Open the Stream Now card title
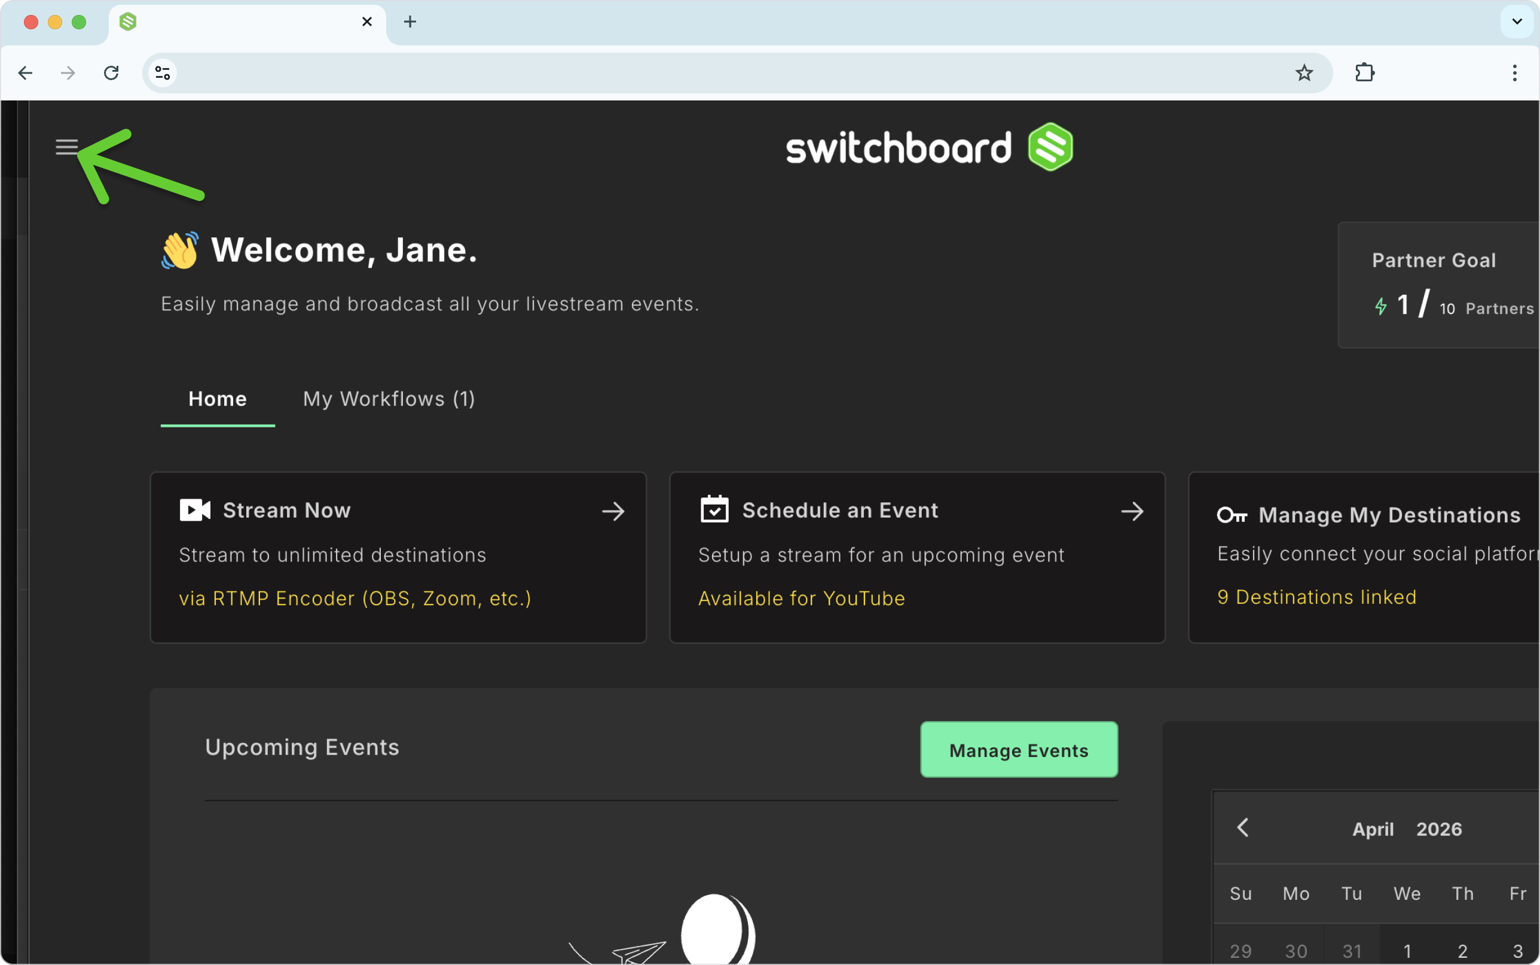Screen dimensions: 1540x965 287,510
